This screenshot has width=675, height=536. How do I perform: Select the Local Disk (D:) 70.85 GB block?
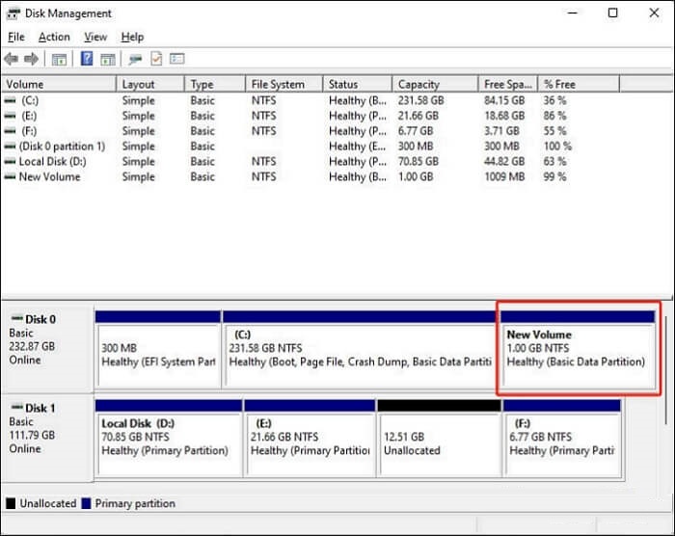click(x=169, y=439)
